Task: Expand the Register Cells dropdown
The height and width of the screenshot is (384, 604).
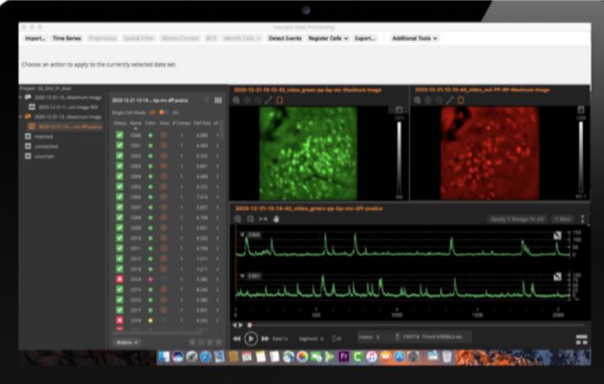Action: (x=328, y=38)
